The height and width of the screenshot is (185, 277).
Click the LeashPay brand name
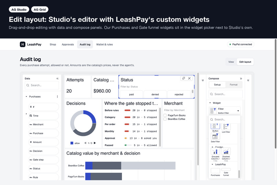tap(34, 44)
